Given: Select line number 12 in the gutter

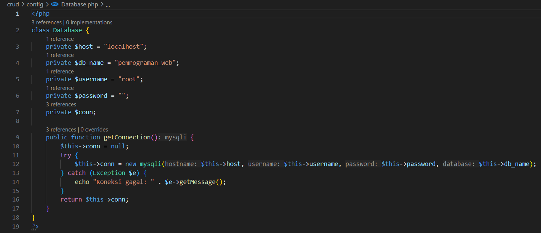Looking at the screenshot, I should (x=15, y=164).
